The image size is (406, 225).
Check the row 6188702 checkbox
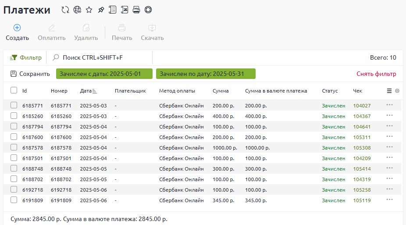14,179
